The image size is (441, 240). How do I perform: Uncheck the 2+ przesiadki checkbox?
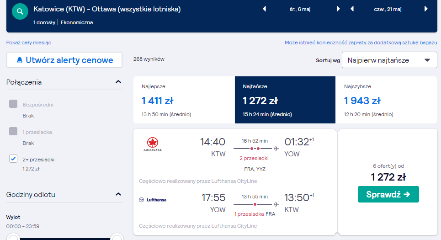tap(13, 159)
